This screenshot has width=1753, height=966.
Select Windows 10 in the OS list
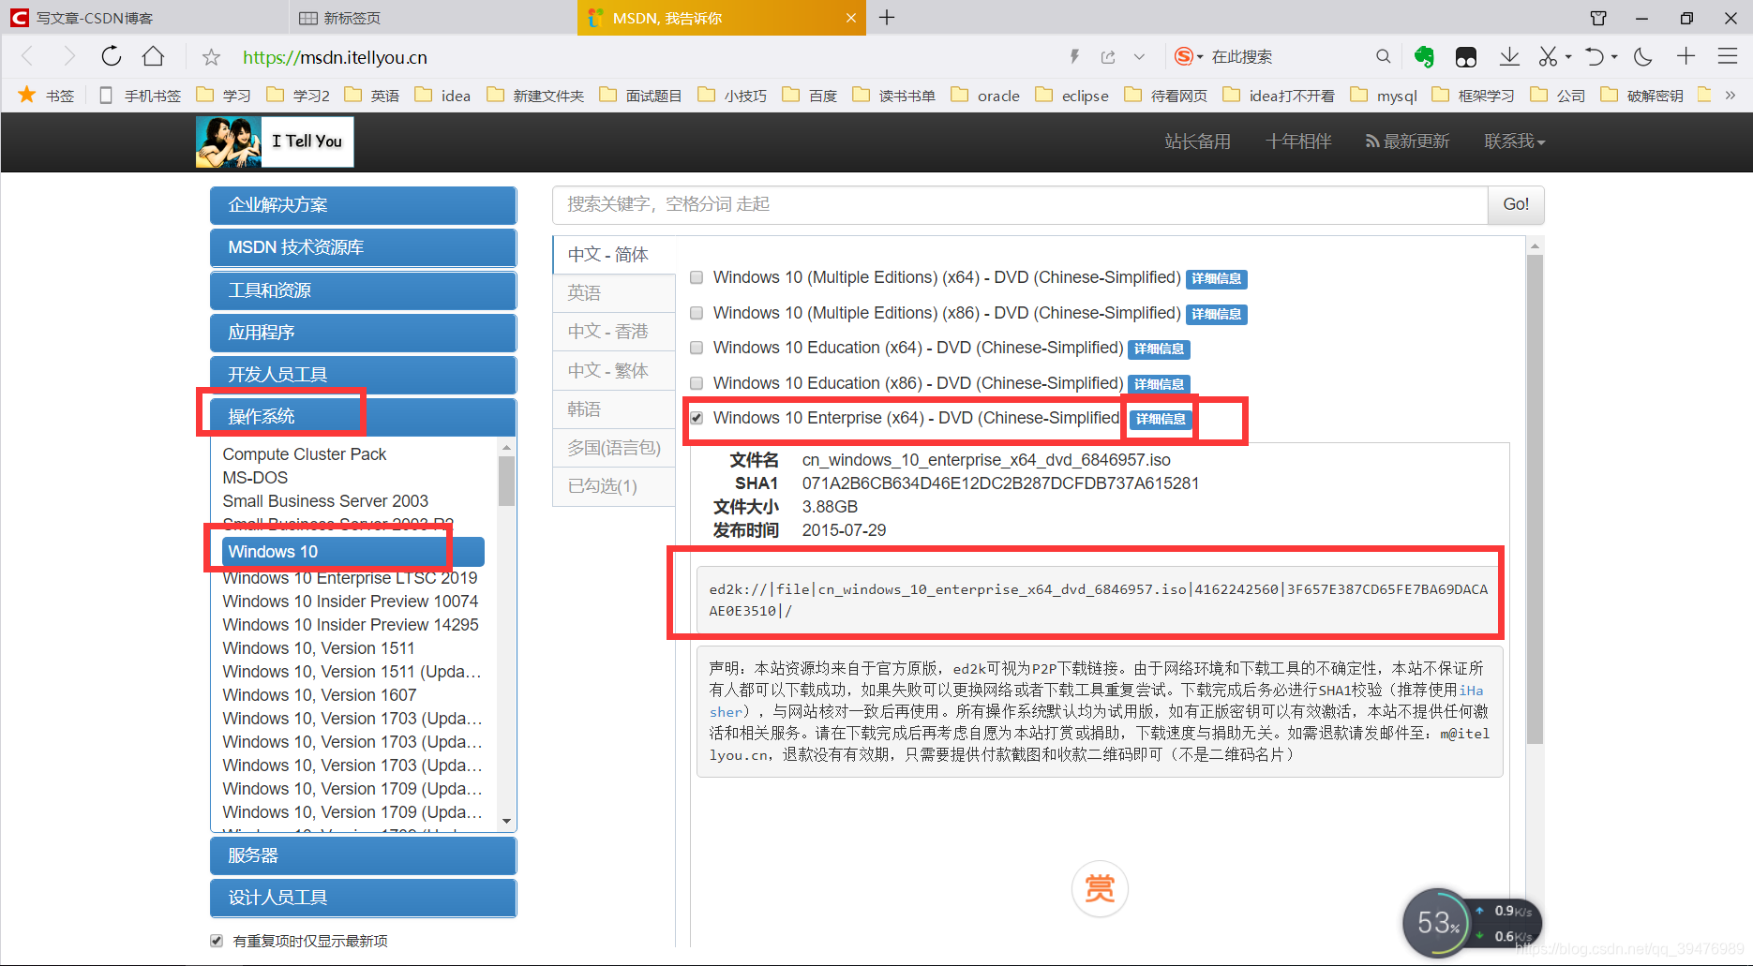[352, 552]
